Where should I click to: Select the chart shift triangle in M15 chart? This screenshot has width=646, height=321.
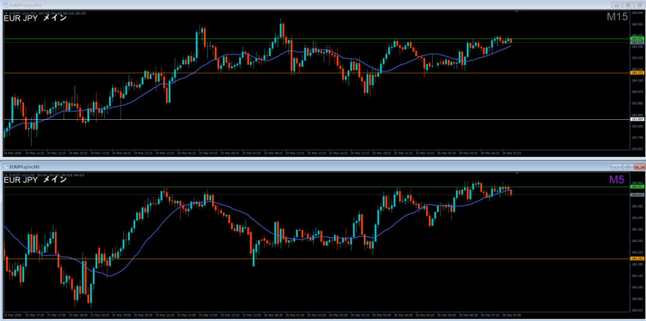[x=517, y=11]
